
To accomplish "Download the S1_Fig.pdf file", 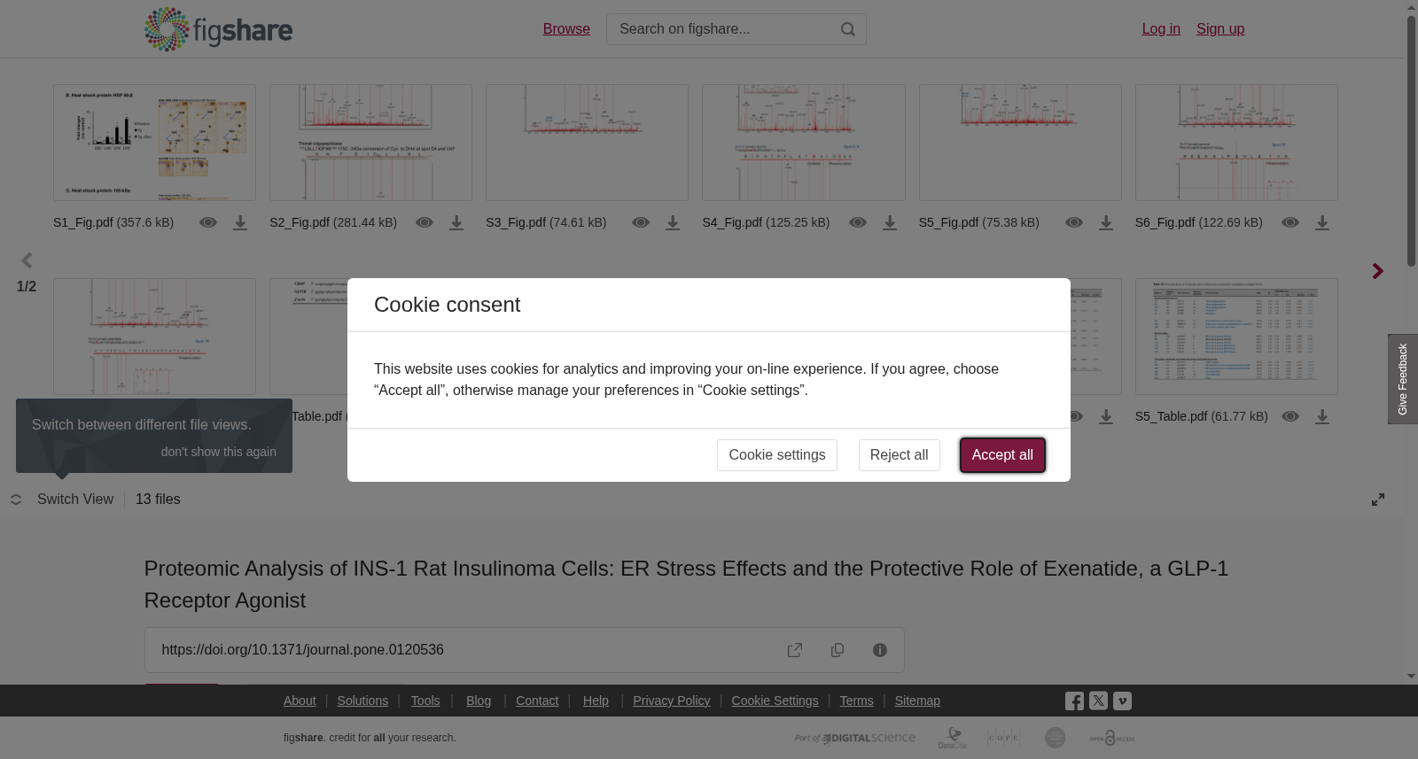I will tap(240, 223).
